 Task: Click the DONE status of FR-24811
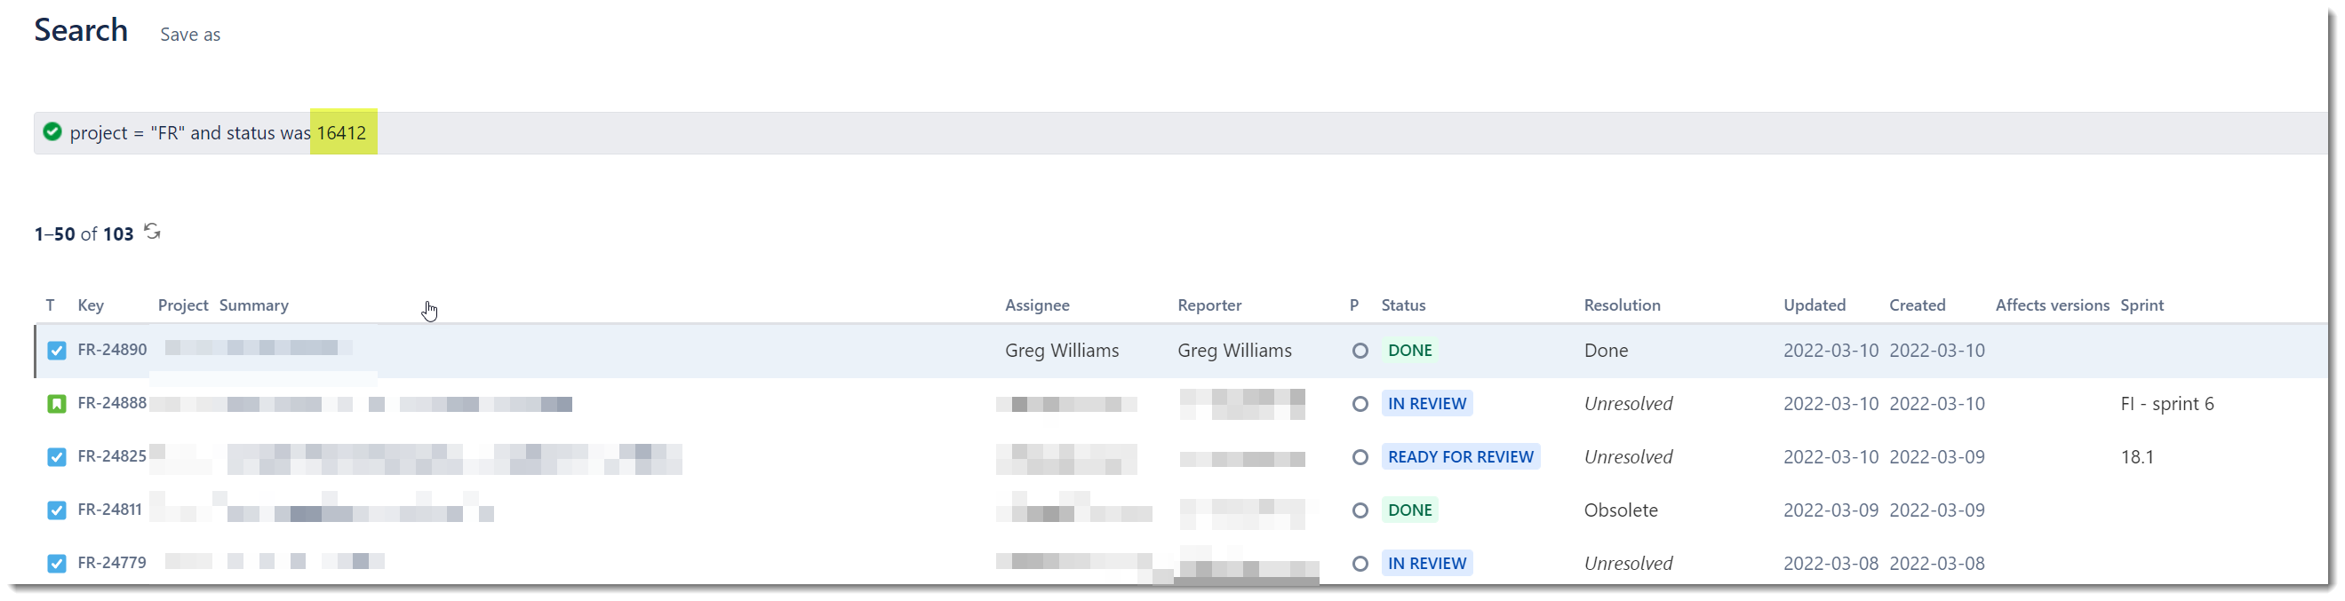pos(1410,511)
